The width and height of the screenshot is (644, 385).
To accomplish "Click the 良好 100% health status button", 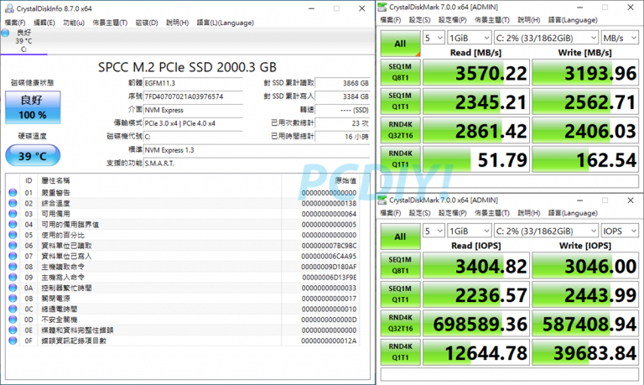I will point(33,107).
